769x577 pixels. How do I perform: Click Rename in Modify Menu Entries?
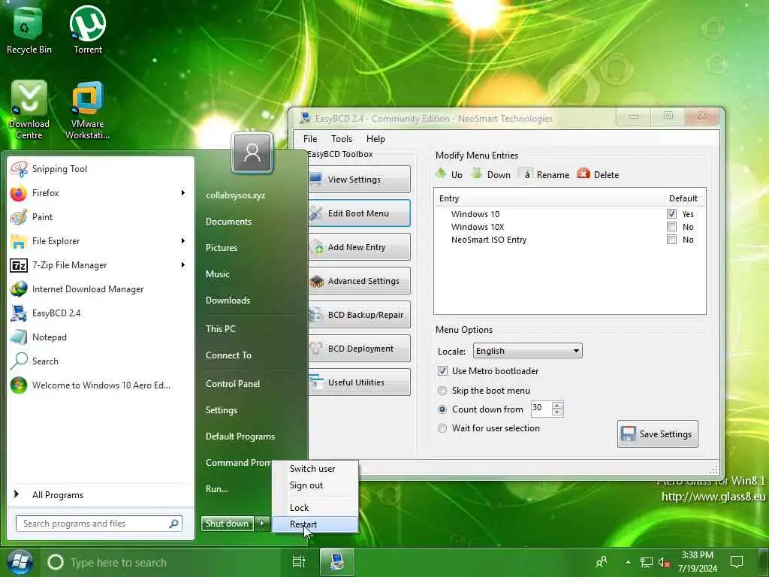click(544, 174)
